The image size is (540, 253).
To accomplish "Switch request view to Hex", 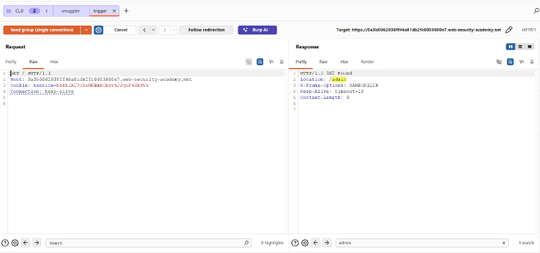I will (55, 62).
